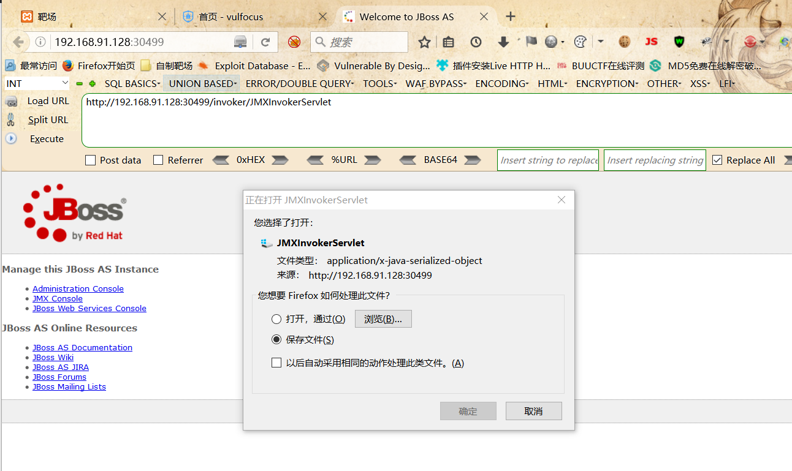Click the 浏览(B)... button

click(x=383, y=319)
